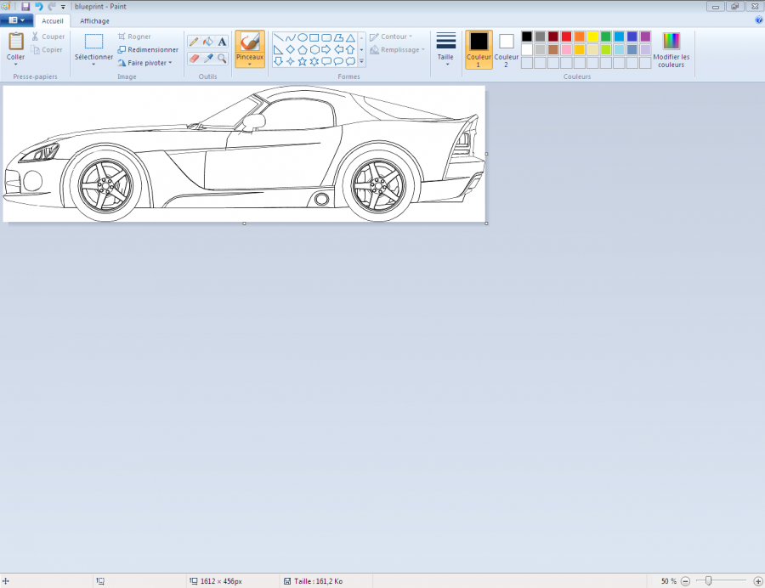765x588 pixels.
Task: Choose the five-point star shape
Action: [302, 61]
